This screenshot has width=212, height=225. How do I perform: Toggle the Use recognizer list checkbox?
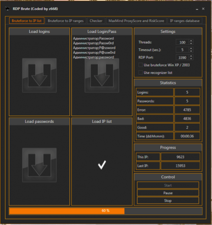coord(140,72)
